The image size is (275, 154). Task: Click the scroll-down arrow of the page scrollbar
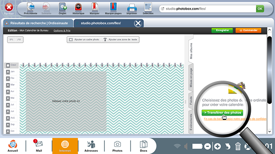[x=269, y=131]
